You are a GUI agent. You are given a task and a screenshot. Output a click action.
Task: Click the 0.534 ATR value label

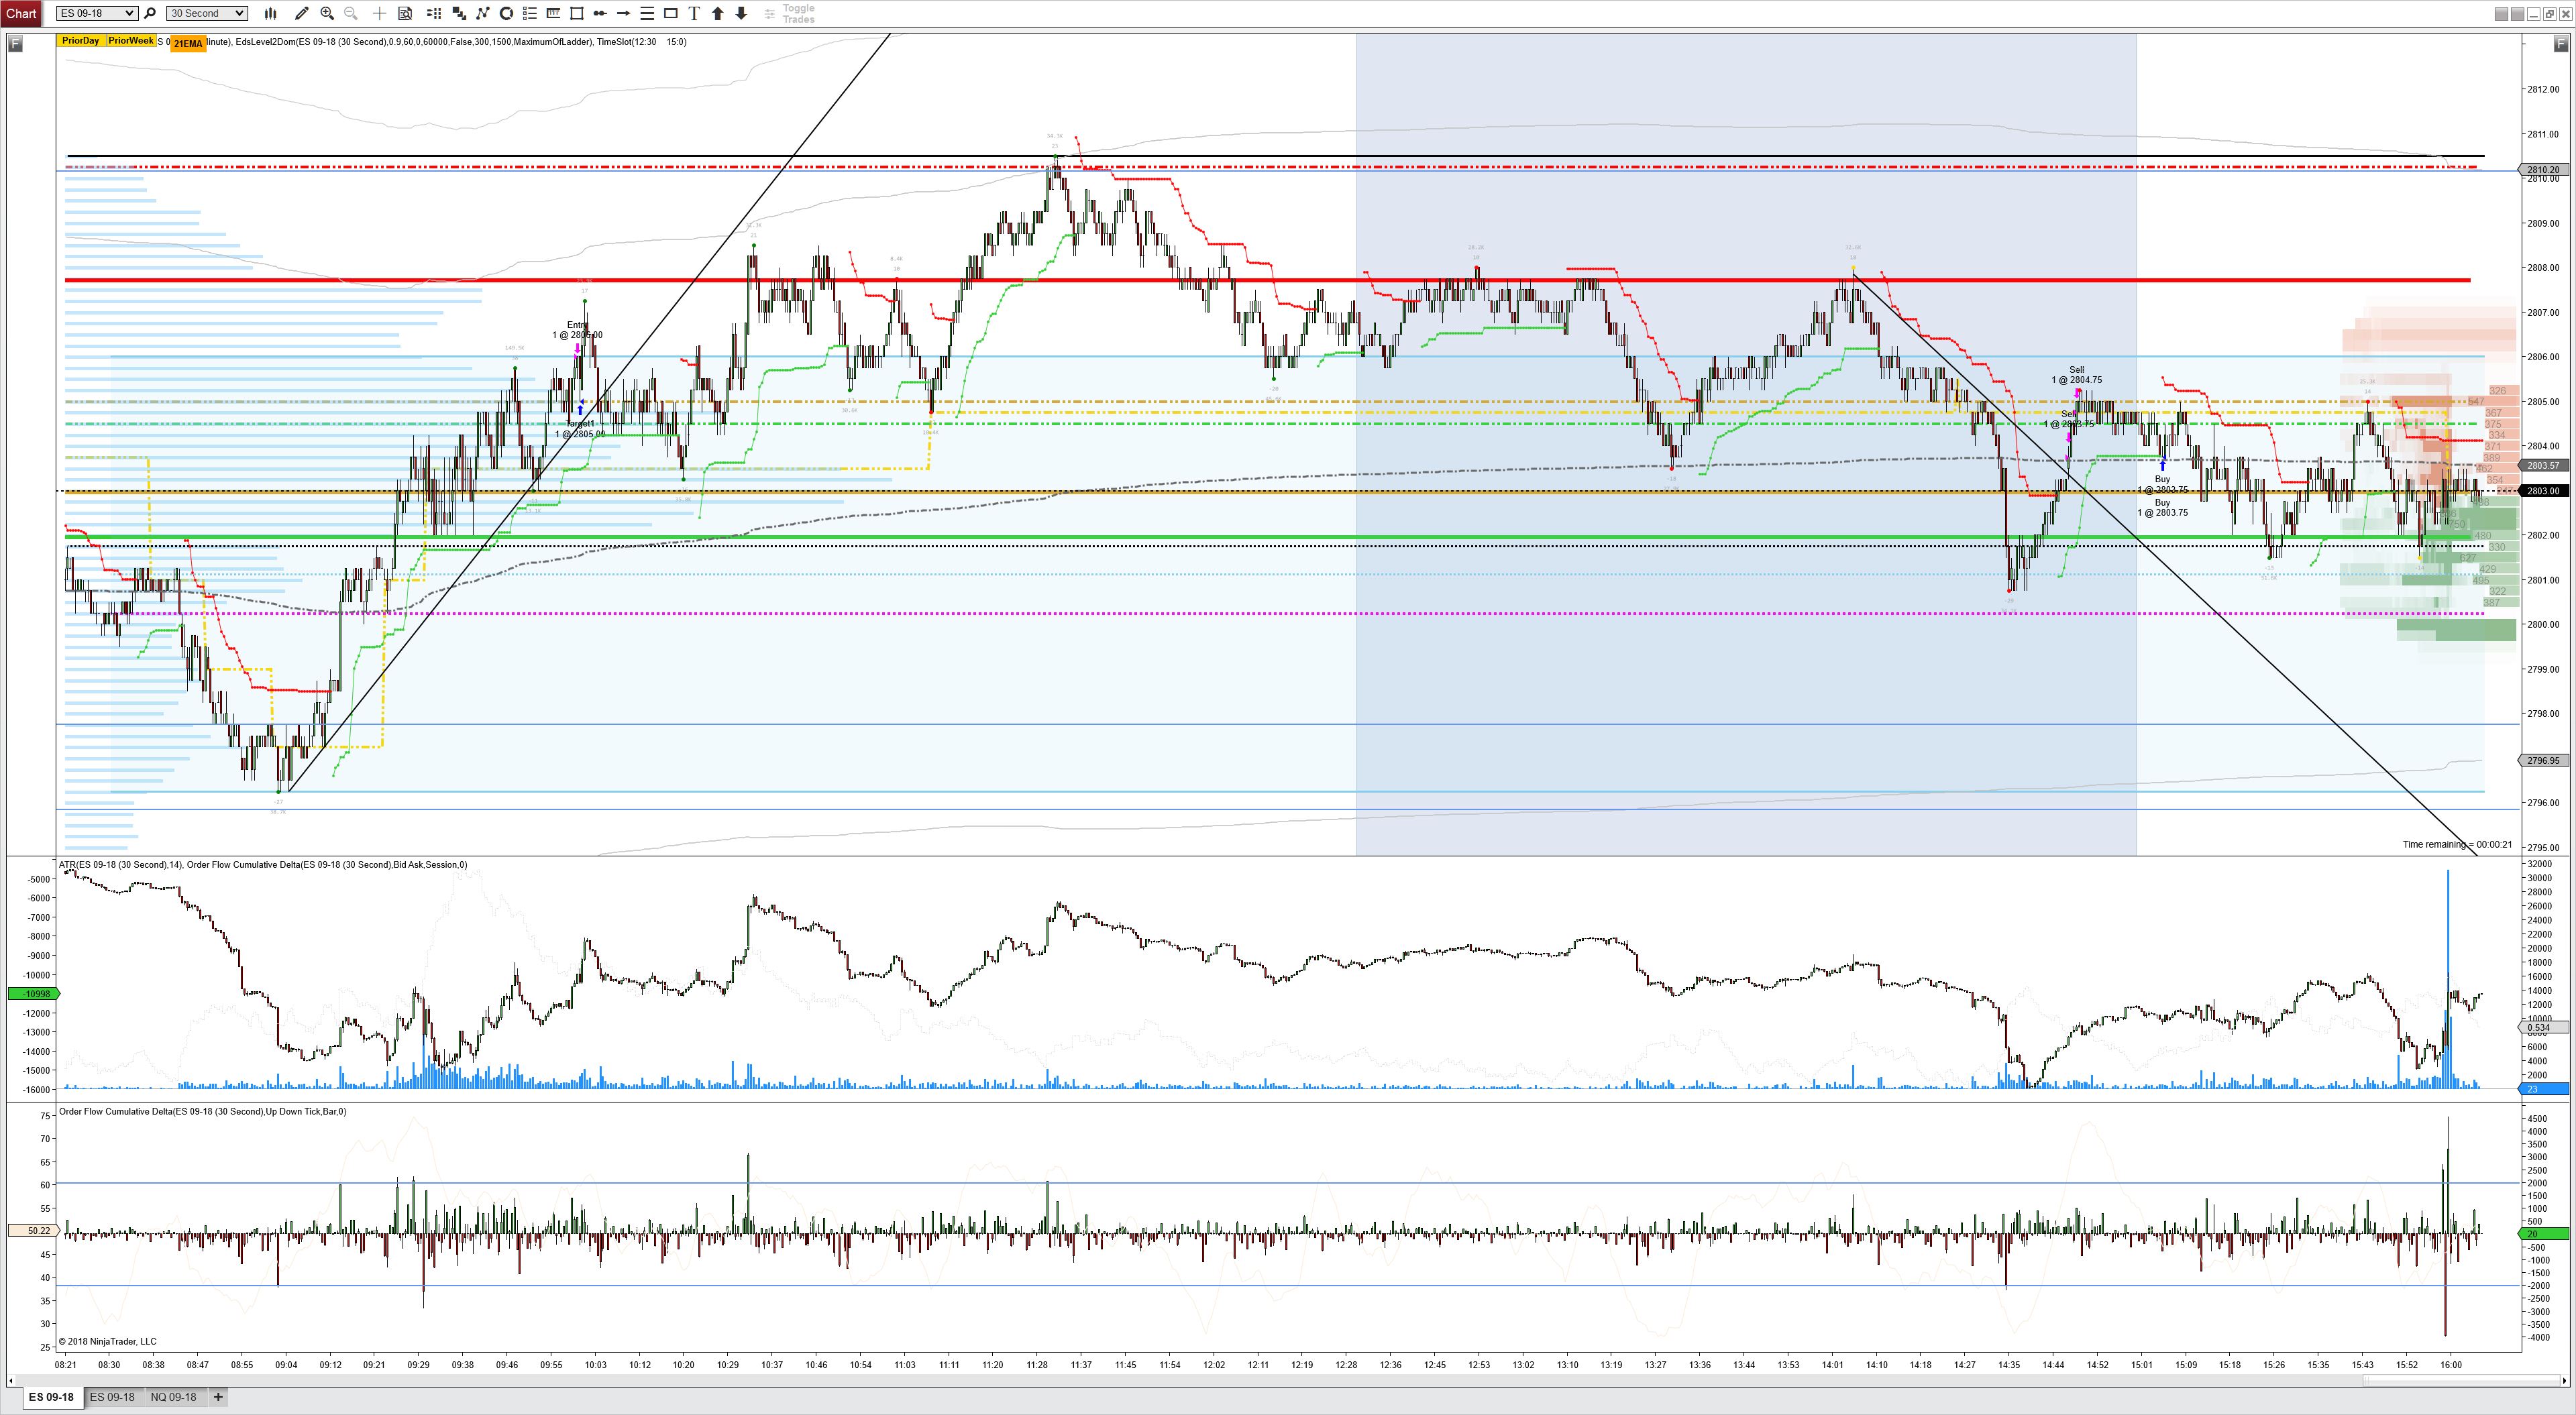pos(2543,1028)
